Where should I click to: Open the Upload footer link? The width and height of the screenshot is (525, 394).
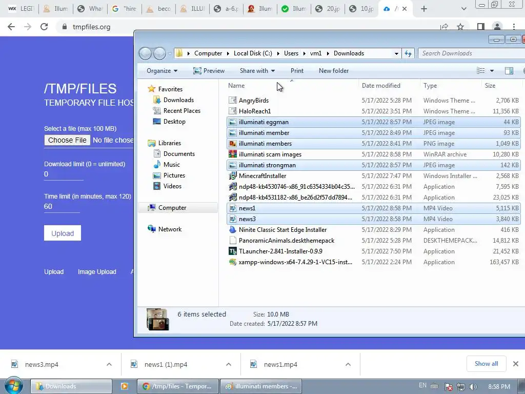[x=54, y=272]
